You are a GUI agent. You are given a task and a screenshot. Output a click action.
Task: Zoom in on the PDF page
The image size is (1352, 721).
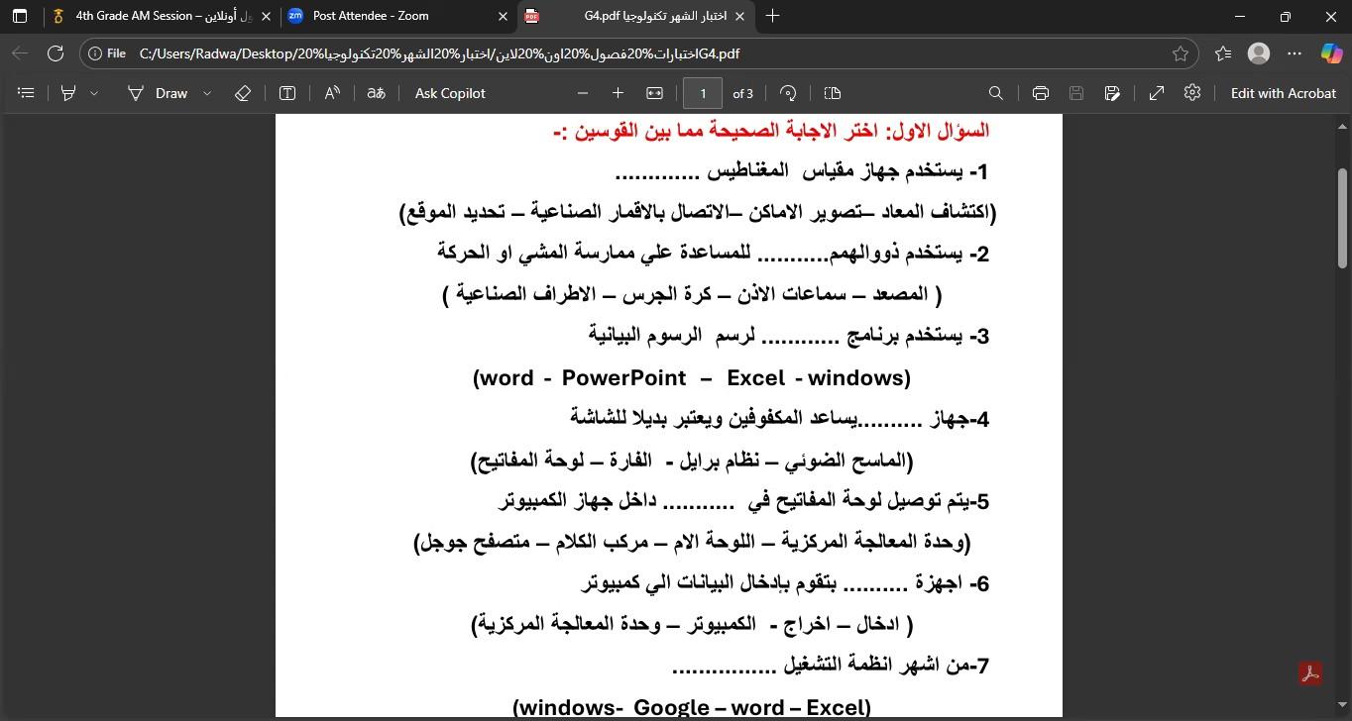coord(618,93)
